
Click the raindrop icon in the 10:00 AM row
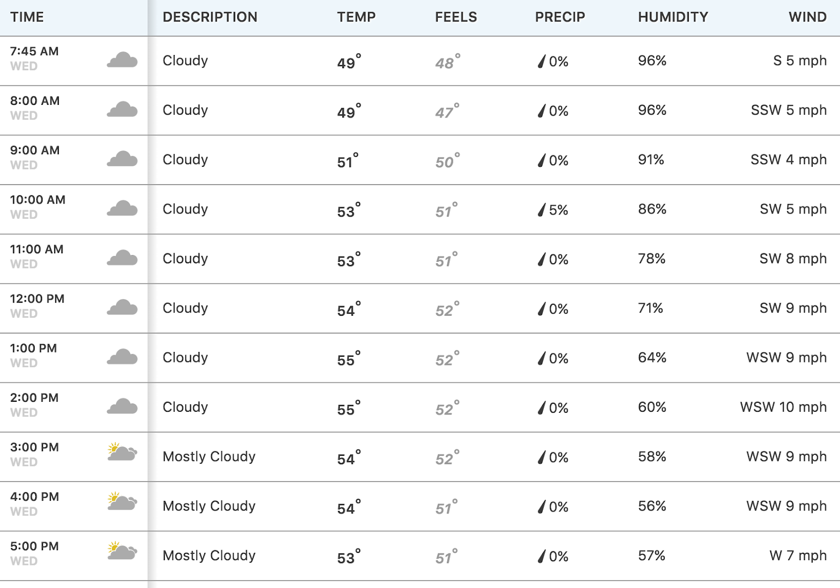pos(542,210)
